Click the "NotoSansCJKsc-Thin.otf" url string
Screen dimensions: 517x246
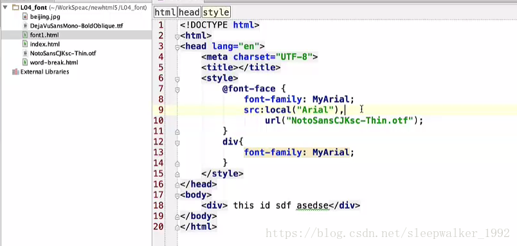(350, 120)
